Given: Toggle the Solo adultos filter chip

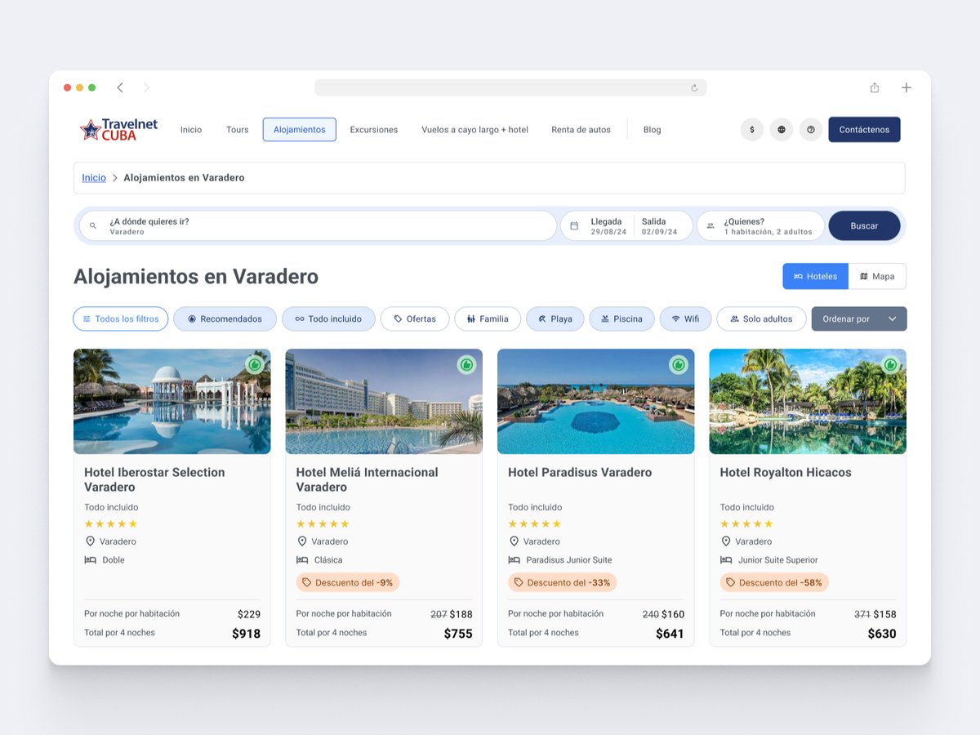Looking at the screenshot, I should (x=761, y=319).
